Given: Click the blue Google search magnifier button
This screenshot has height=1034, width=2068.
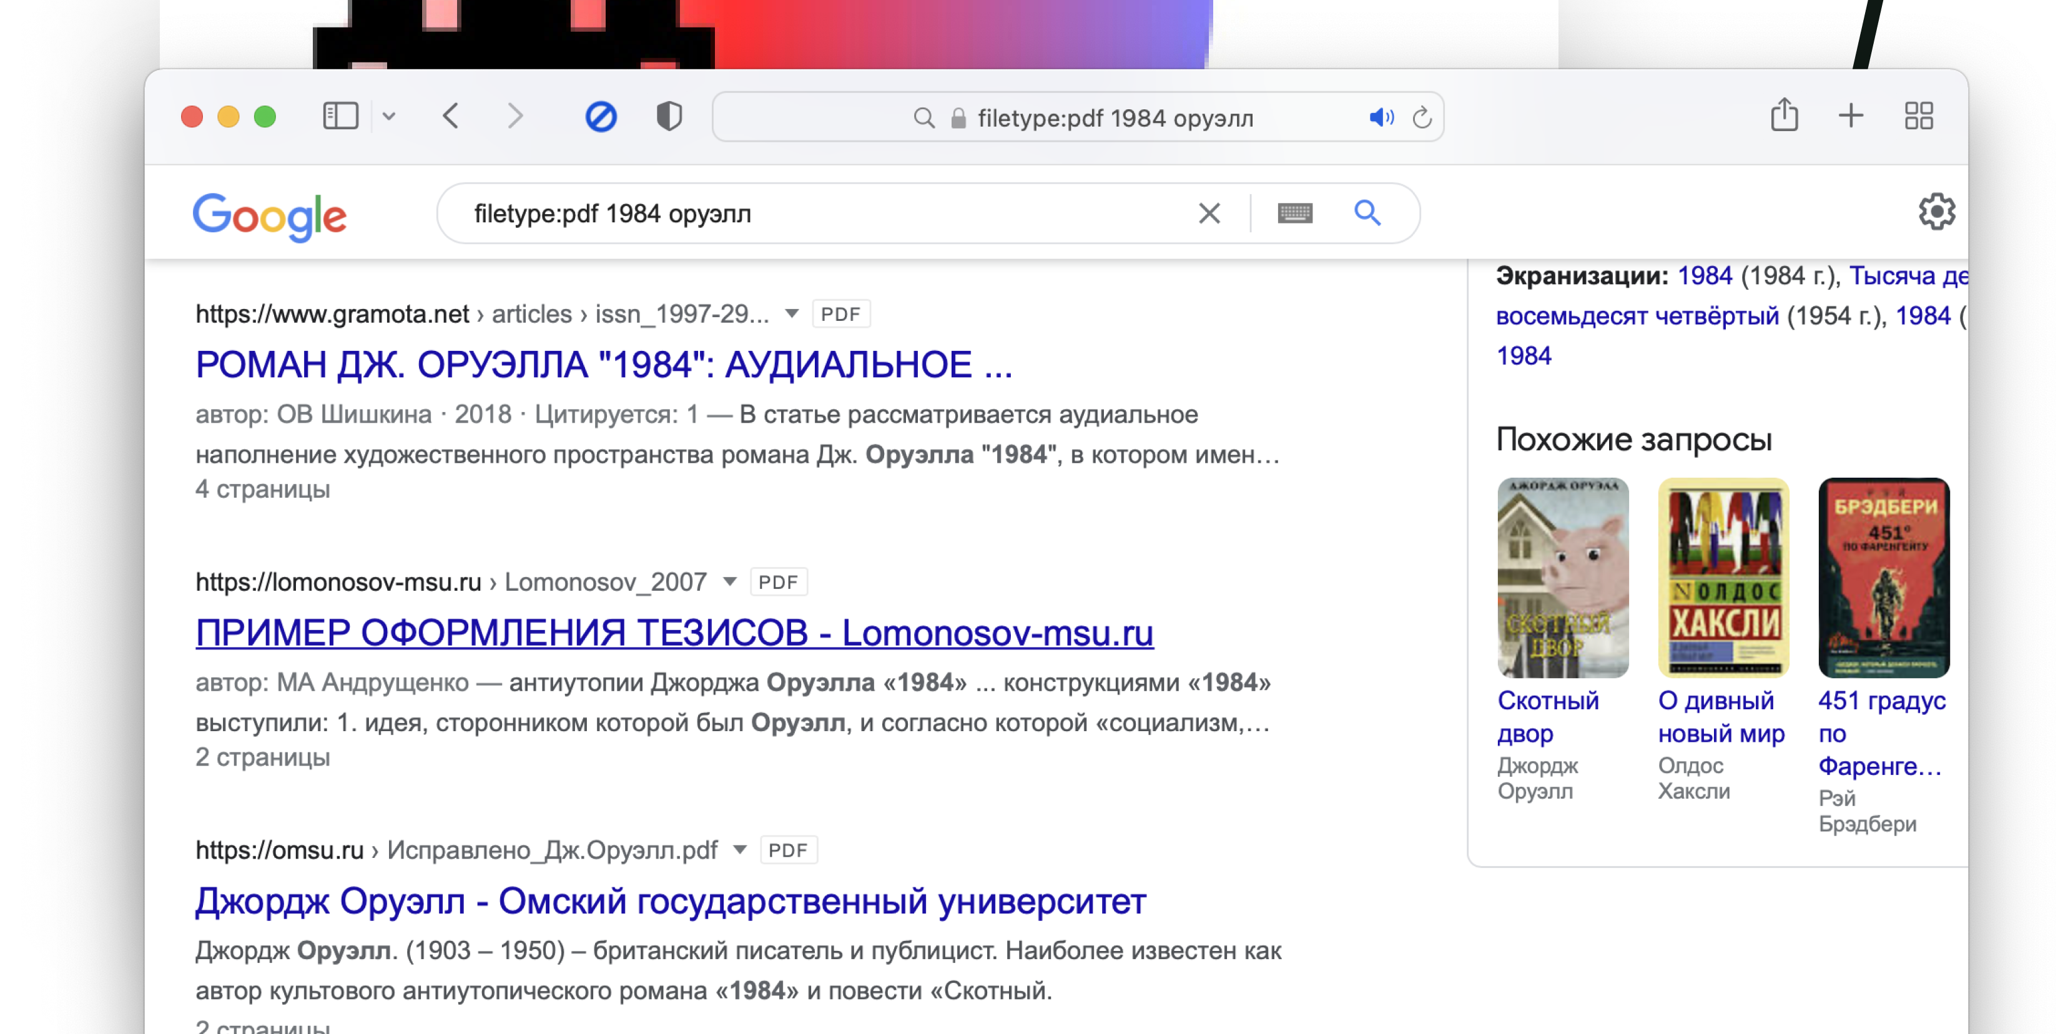Looking at the screenshot, I should point(1367,213).
